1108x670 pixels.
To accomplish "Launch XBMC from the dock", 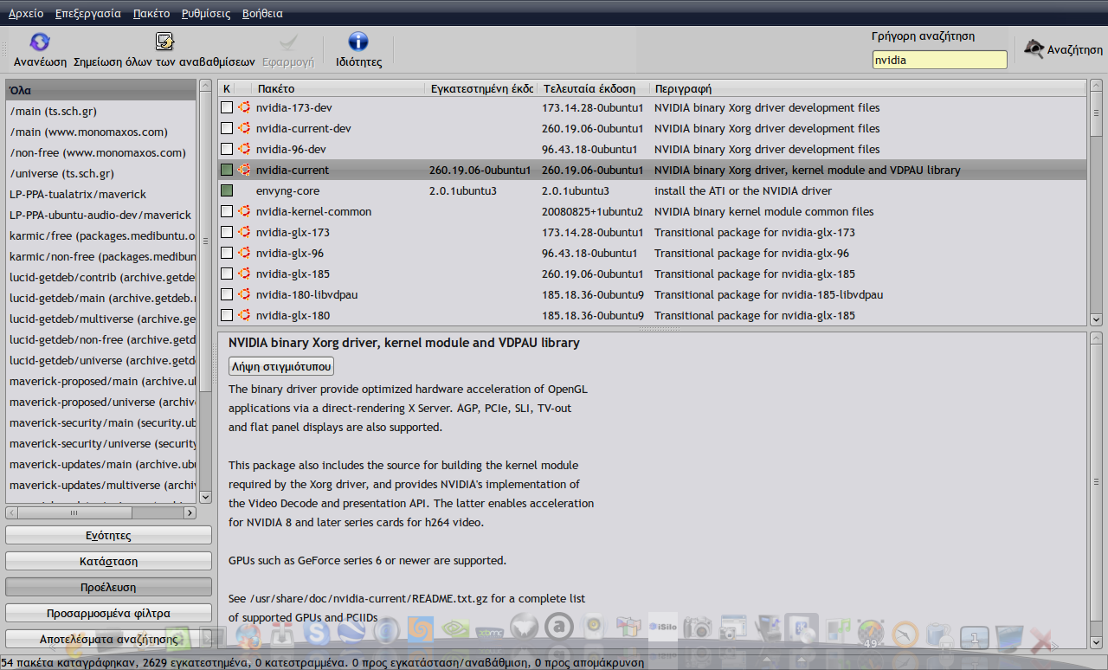I will click(490, 632).
